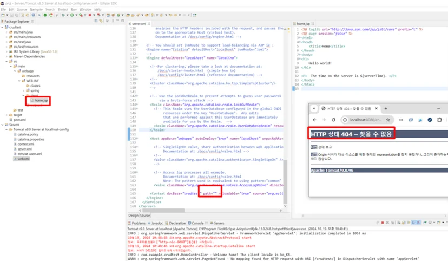
Task: Click the HTTP 404 heading text in browser
Action: click(351, 134)
